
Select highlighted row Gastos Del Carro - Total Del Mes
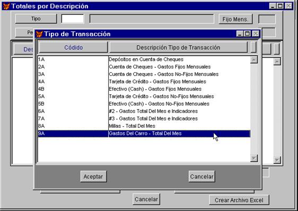click(144, 134)
